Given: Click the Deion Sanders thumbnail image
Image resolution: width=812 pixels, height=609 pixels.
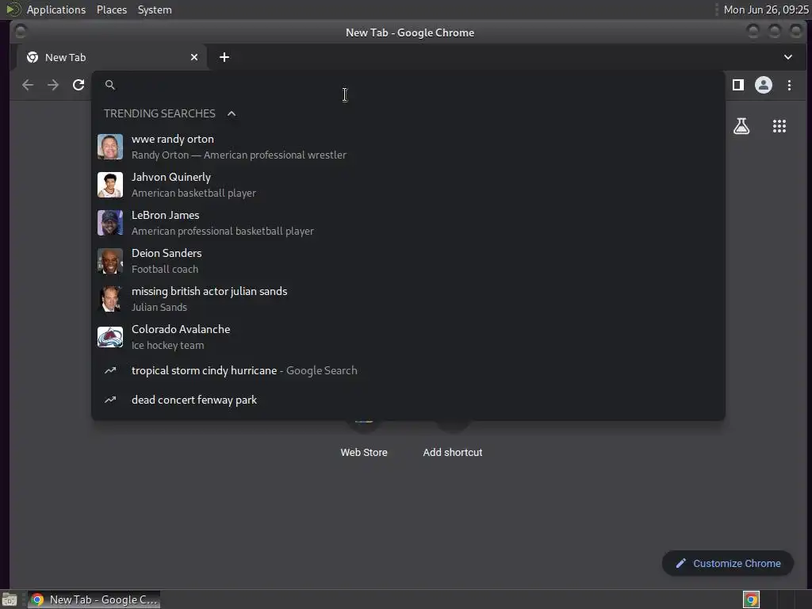Looking at the screenshot, I should 110,261.
